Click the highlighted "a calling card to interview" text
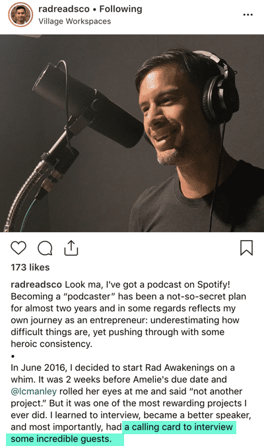Image resolution: width=264 pixels, height=448 pixels. point(178,427)
